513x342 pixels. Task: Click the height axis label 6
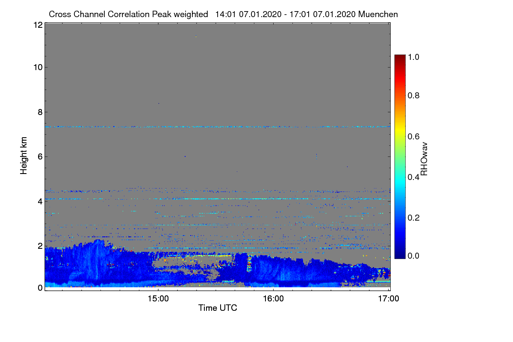[40, 156]
